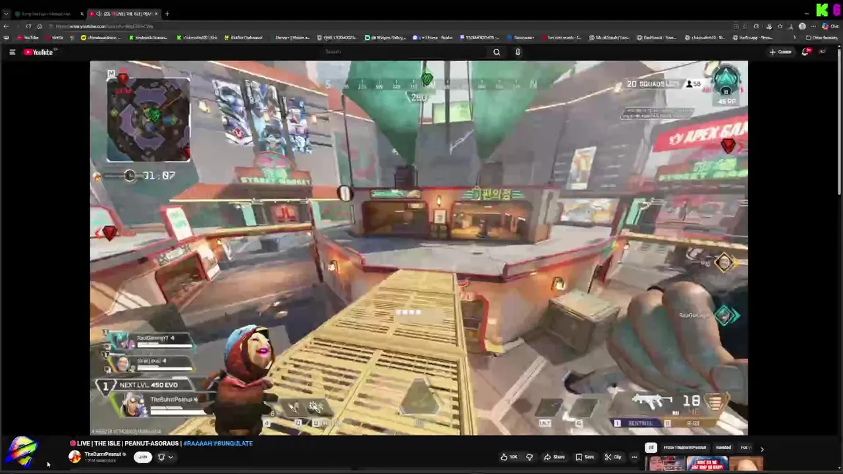
Task: Create a Clip from the stream
Action: [x=613, y=457]
